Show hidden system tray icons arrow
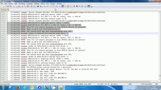161x90 pixels. click(139, 88)
